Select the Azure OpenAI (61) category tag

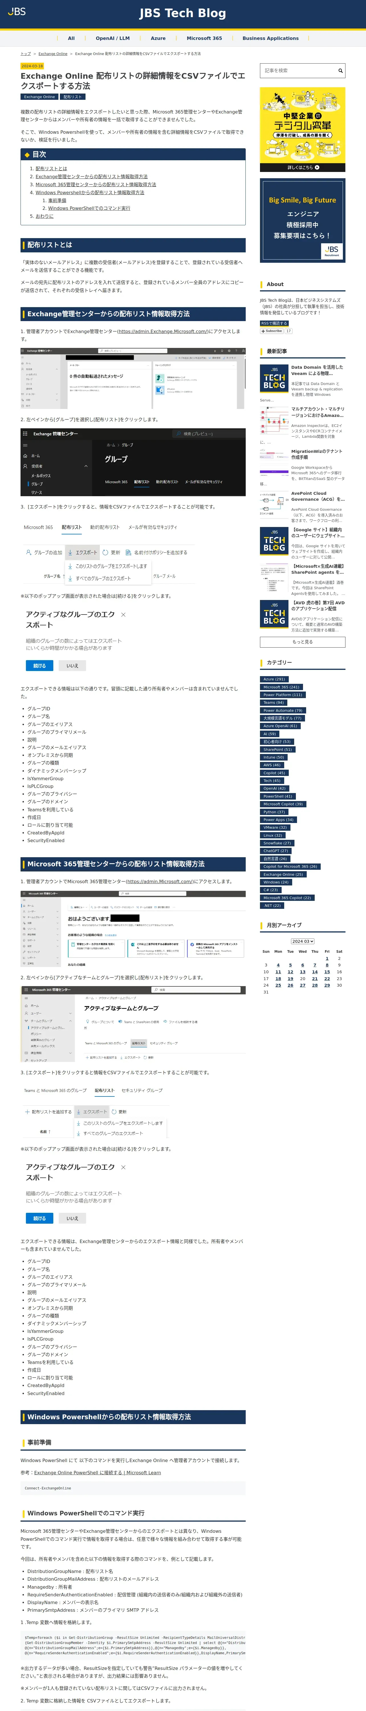click(x=280, y=726)
